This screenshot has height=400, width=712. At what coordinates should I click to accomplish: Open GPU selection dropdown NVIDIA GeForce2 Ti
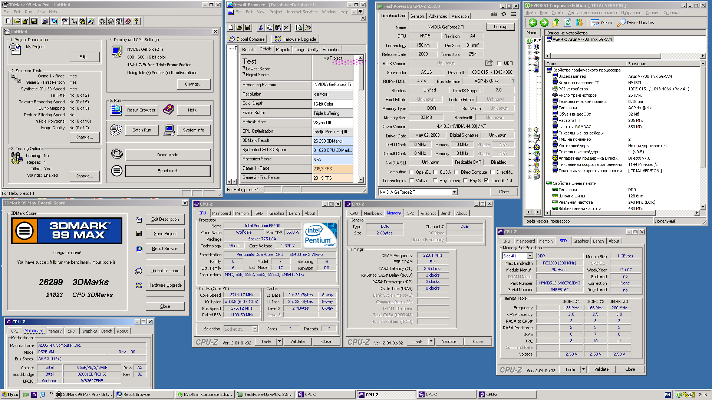tap(454, 192)
